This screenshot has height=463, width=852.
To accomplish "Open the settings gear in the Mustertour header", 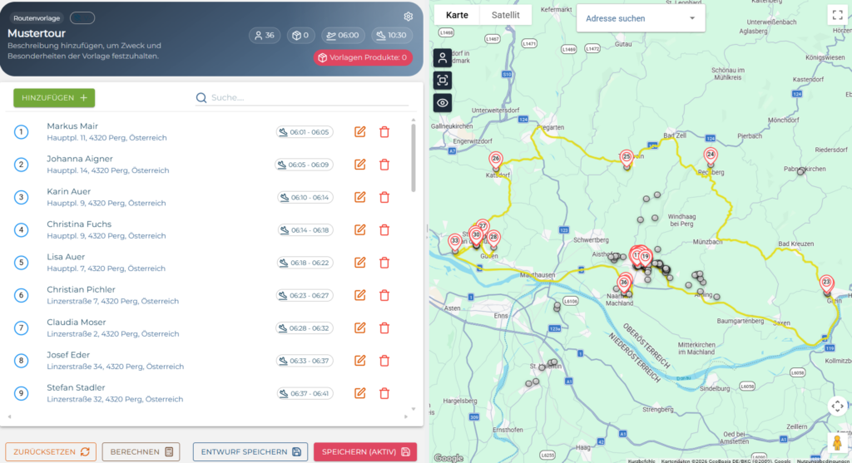I will (x=408, y=17).
